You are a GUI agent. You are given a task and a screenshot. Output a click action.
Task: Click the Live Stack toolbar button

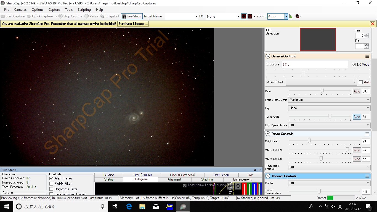coord(132,16)
